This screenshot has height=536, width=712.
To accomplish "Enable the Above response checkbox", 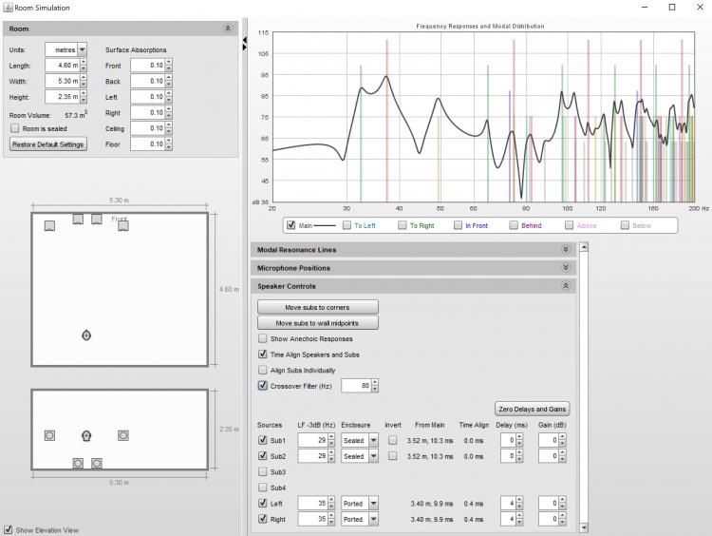I will (x=570, y=225).
